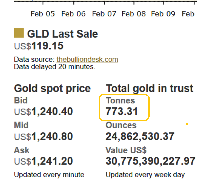Select the Mid price US$1,240.80
This screenshot has width=200, height=195.
43,136
